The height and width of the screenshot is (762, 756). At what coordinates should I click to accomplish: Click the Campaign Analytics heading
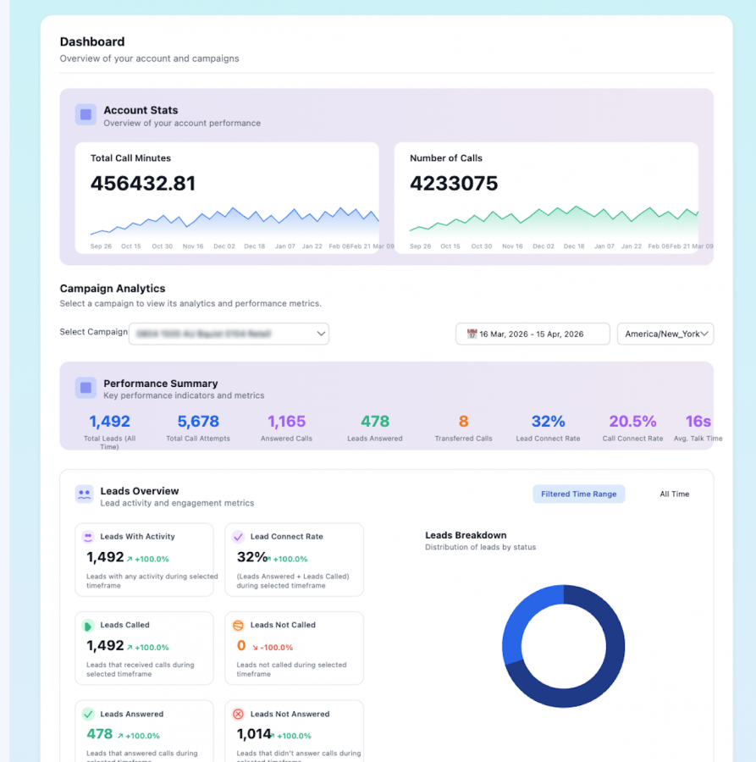coord(113,288)
